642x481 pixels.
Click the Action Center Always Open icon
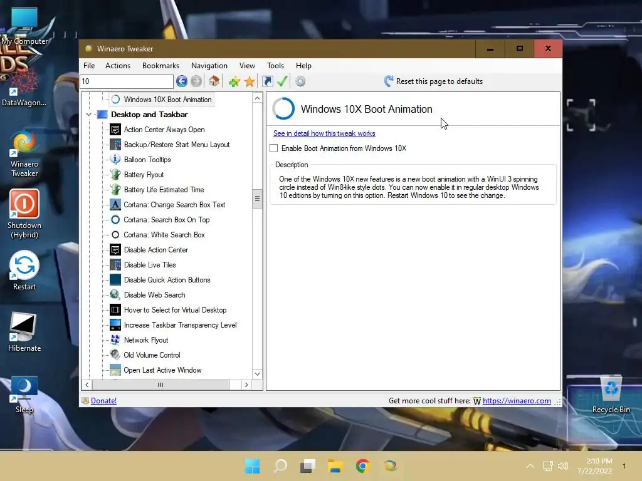115,130
